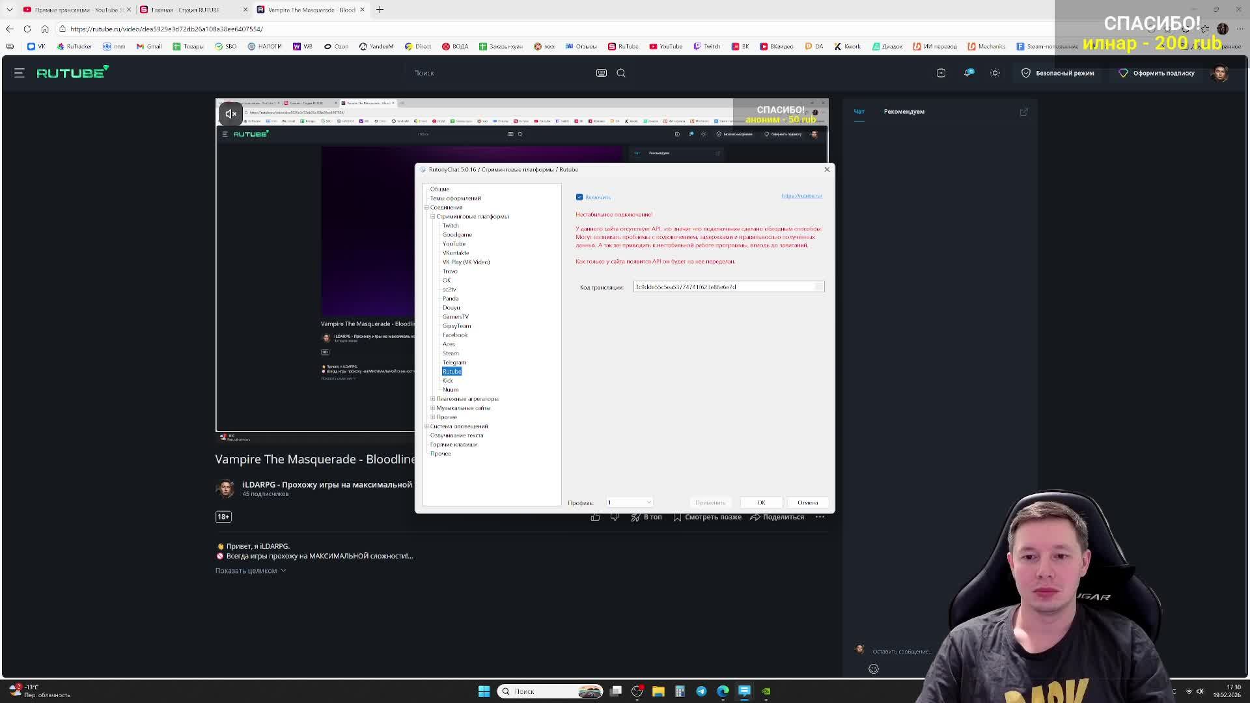Uncheck the Включить checkbox

pyautogui.click(x=579, y=197)
